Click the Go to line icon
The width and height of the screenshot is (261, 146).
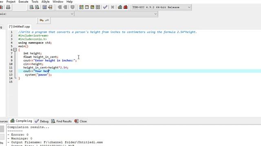click(50, 7)
